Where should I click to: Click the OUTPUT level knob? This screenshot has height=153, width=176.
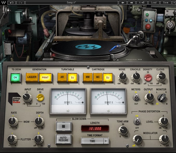(x=149, y=98)
